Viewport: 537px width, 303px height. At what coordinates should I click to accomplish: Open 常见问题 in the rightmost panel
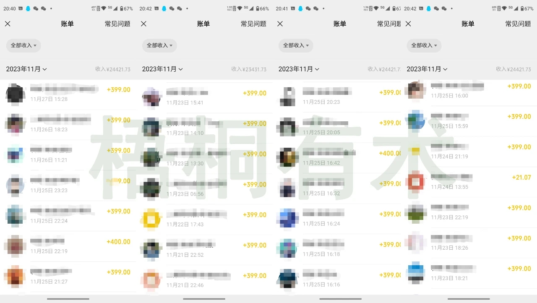518,24
